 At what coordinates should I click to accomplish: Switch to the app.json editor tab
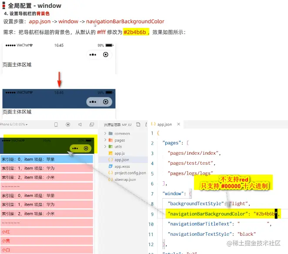(x=164, y=125)
